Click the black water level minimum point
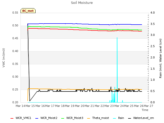 point(30,101)
